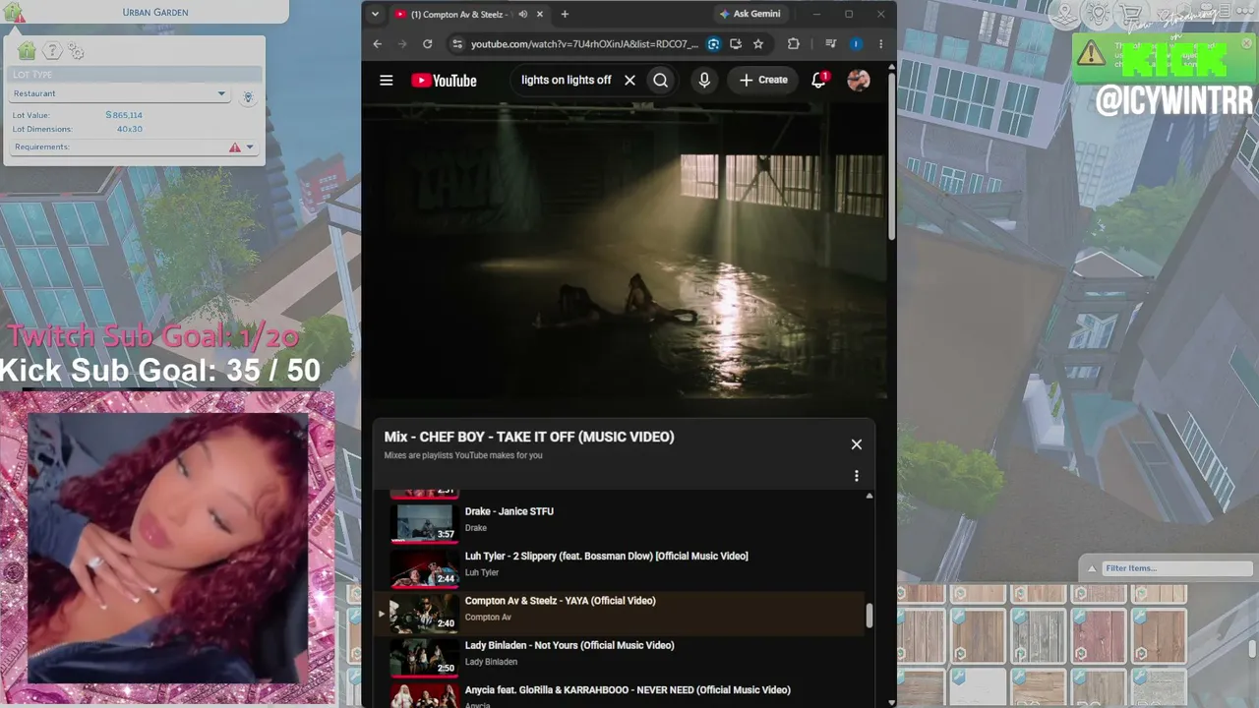Close the Mix playlist panel
1259x708 pixels.
[x=857, y=444]
